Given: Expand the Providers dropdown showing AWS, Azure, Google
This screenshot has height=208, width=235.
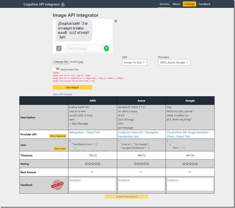Looking at the screenshot, I should [x=174, y=63].
